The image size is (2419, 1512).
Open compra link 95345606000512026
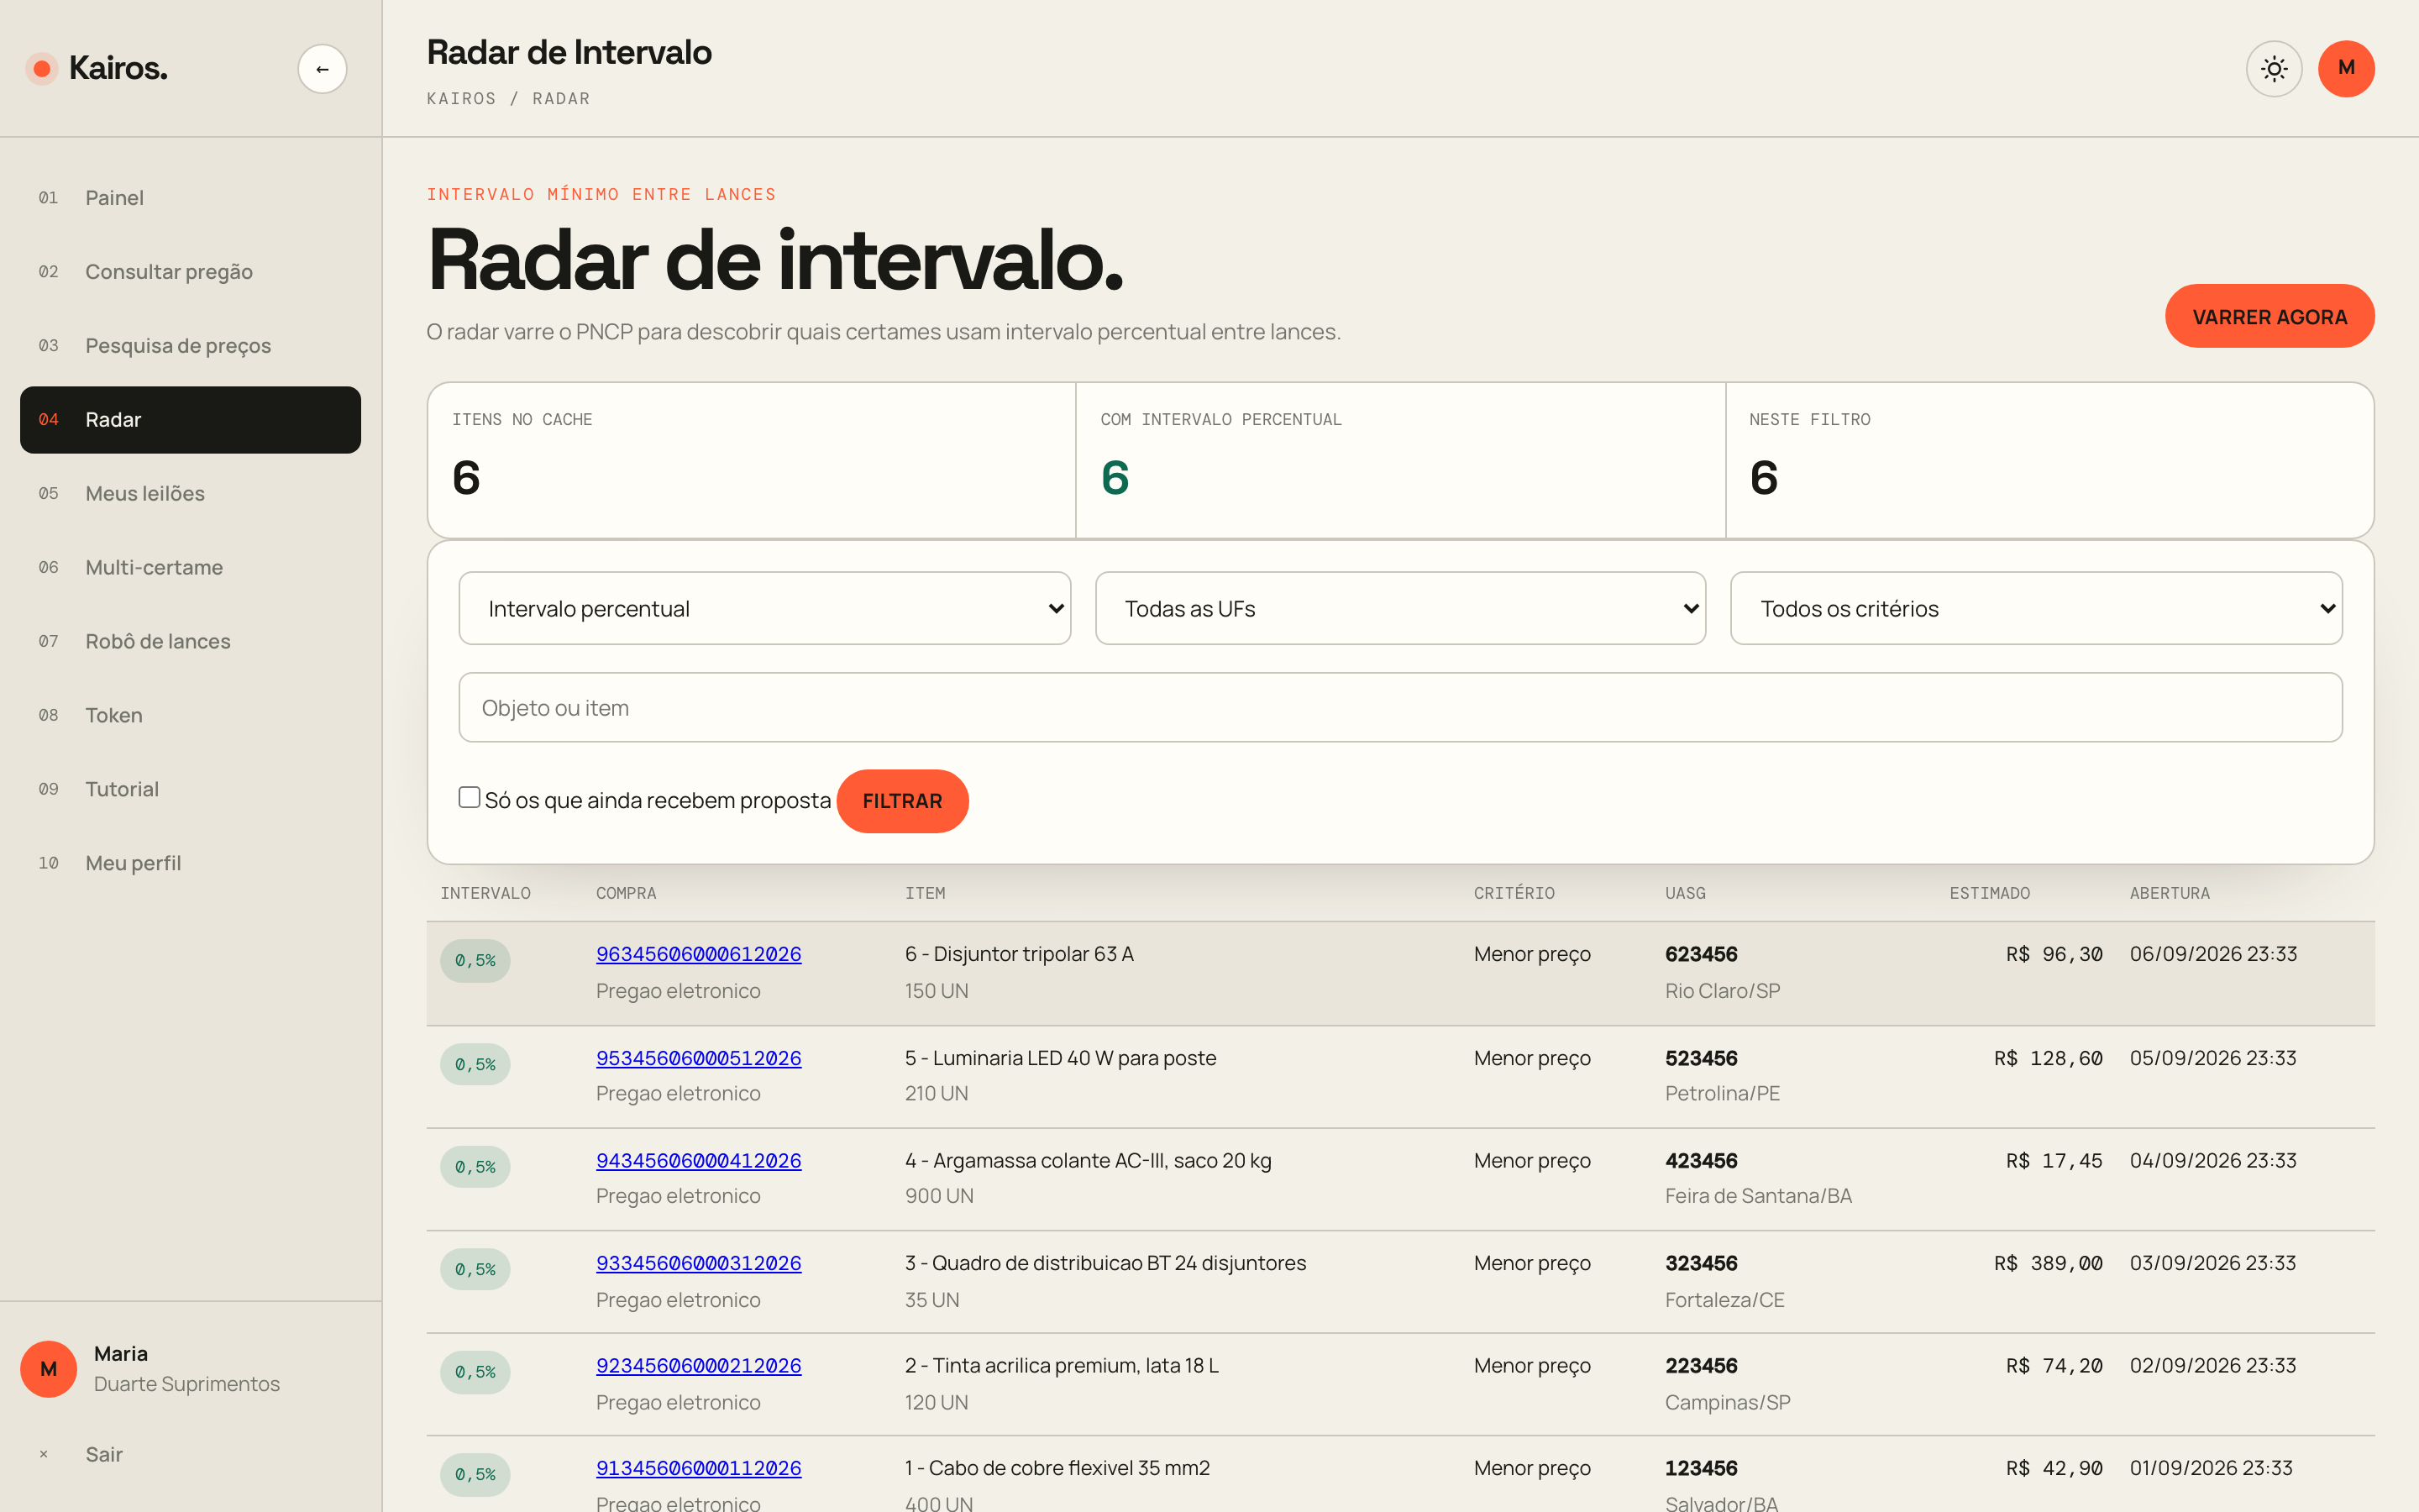pyautogui.click(x=699, y=1058)
